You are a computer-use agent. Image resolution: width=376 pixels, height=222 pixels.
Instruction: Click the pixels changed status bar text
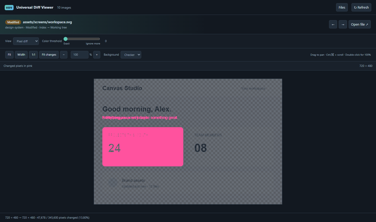pos(47,218)
